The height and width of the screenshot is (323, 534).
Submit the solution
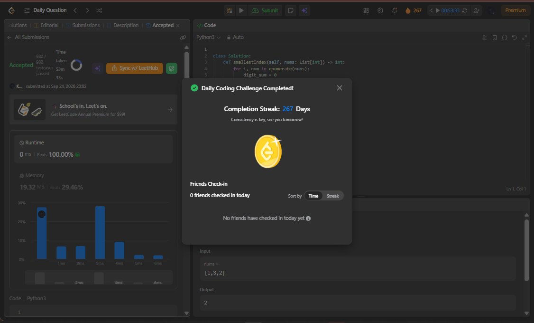pos(265,10)
